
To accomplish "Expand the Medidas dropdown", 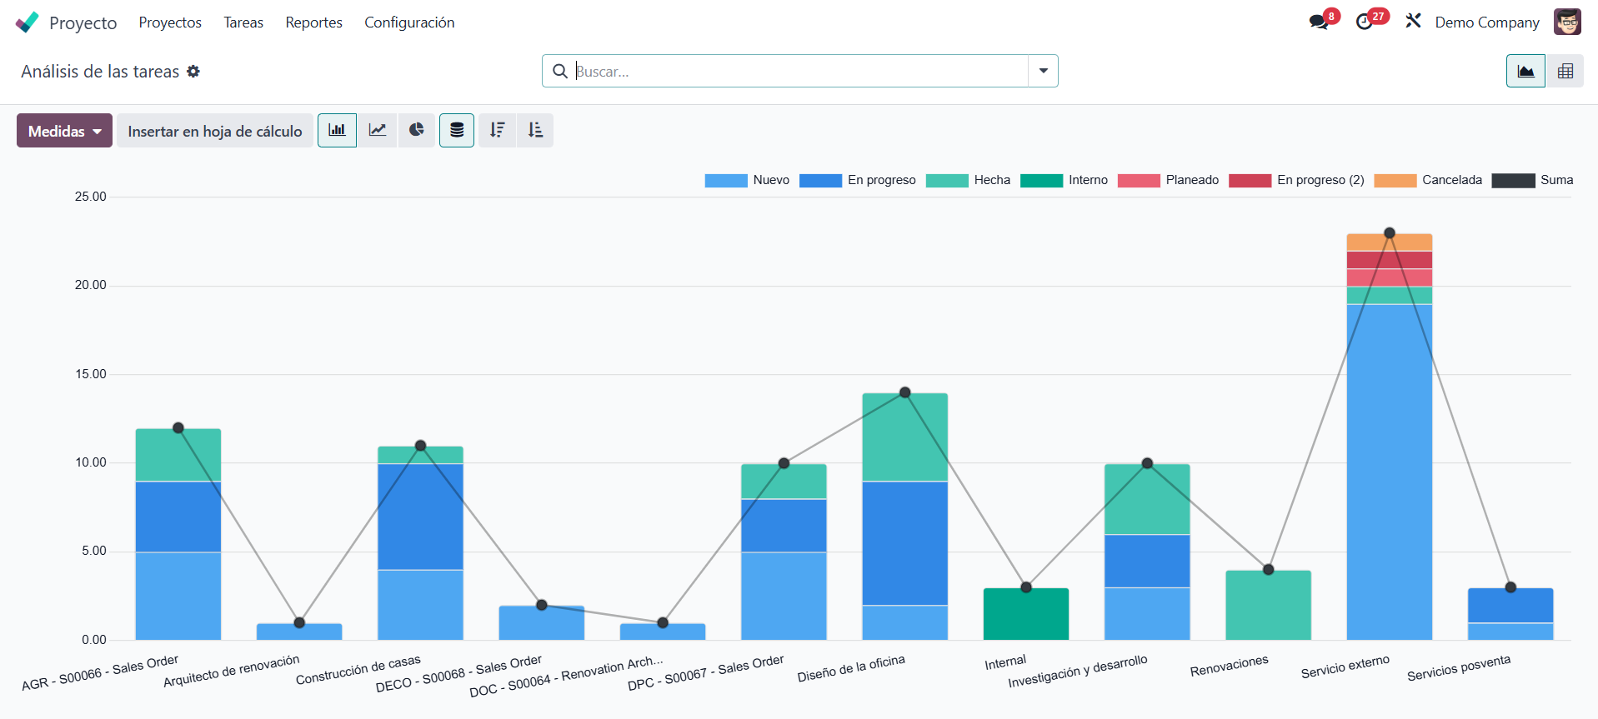I will (64, 131).
